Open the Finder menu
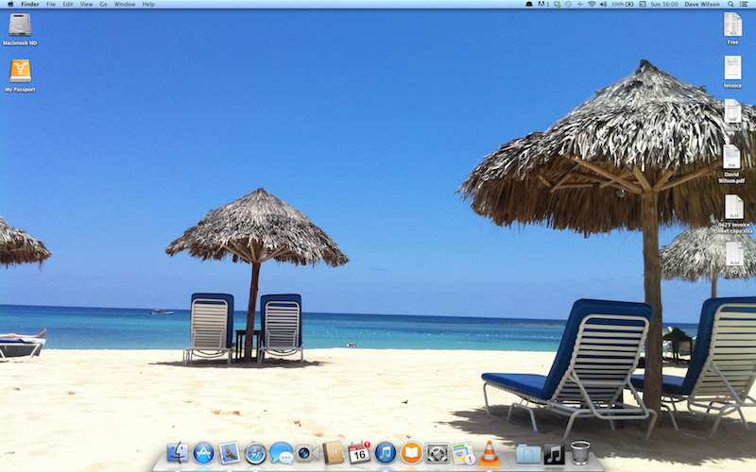Viewport: 756px width, 472px height. coord(30,4)
